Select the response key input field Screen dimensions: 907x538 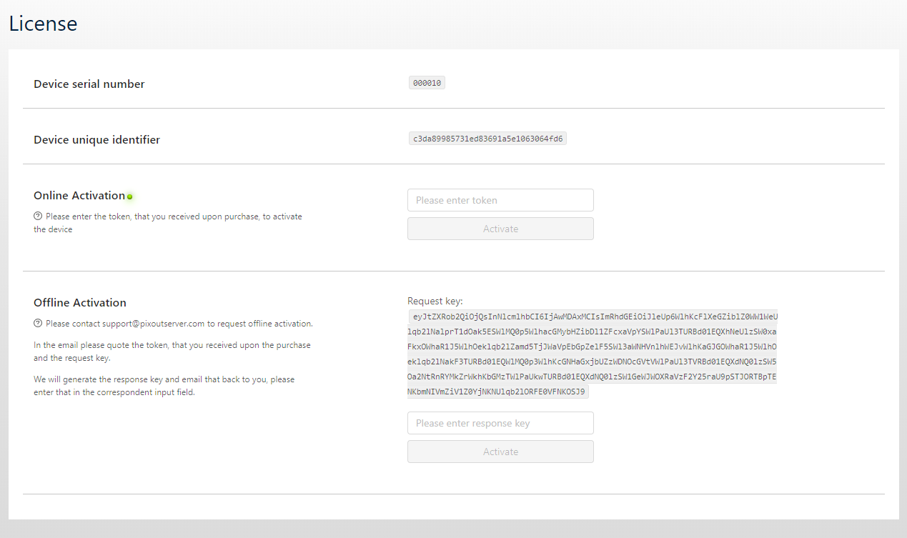tap(500, 422)
